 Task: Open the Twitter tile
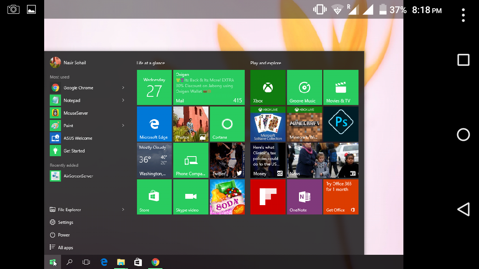tap(227, 160)
